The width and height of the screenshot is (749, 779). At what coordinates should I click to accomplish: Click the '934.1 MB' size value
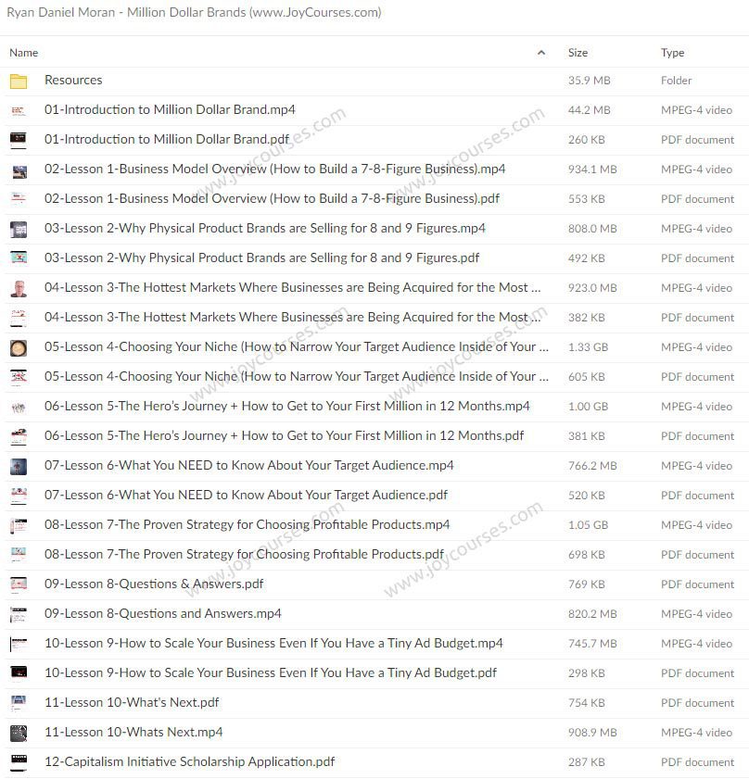592,170
